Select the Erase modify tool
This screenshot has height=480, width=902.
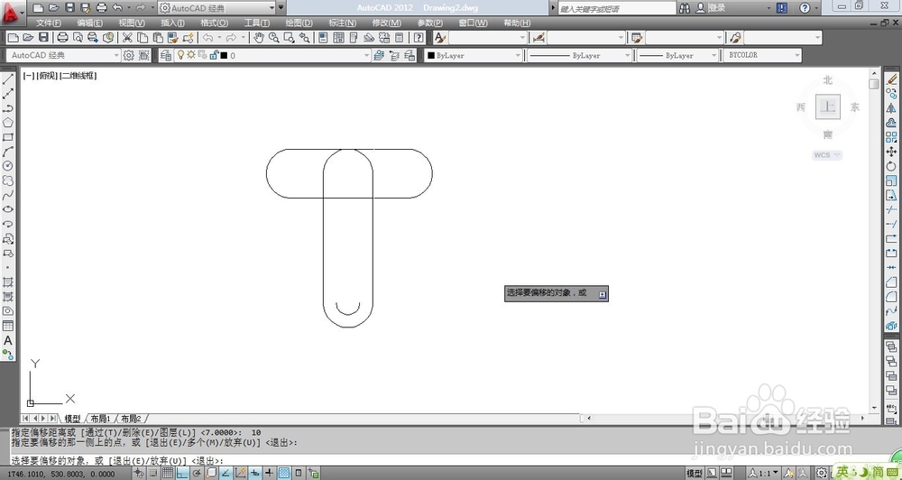(x=891, y=79)
